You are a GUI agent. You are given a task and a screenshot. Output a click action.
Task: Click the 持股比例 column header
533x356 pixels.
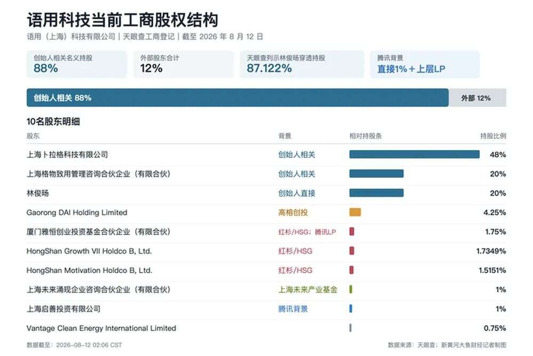(x=493, y=136)
